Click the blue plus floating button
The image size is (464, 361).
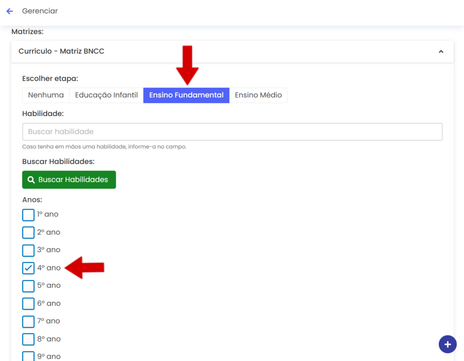coord(448,344)
